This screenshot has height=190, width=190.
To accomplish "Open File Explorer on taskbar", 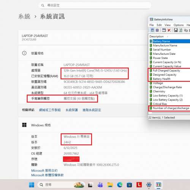I will pos(110,185).
